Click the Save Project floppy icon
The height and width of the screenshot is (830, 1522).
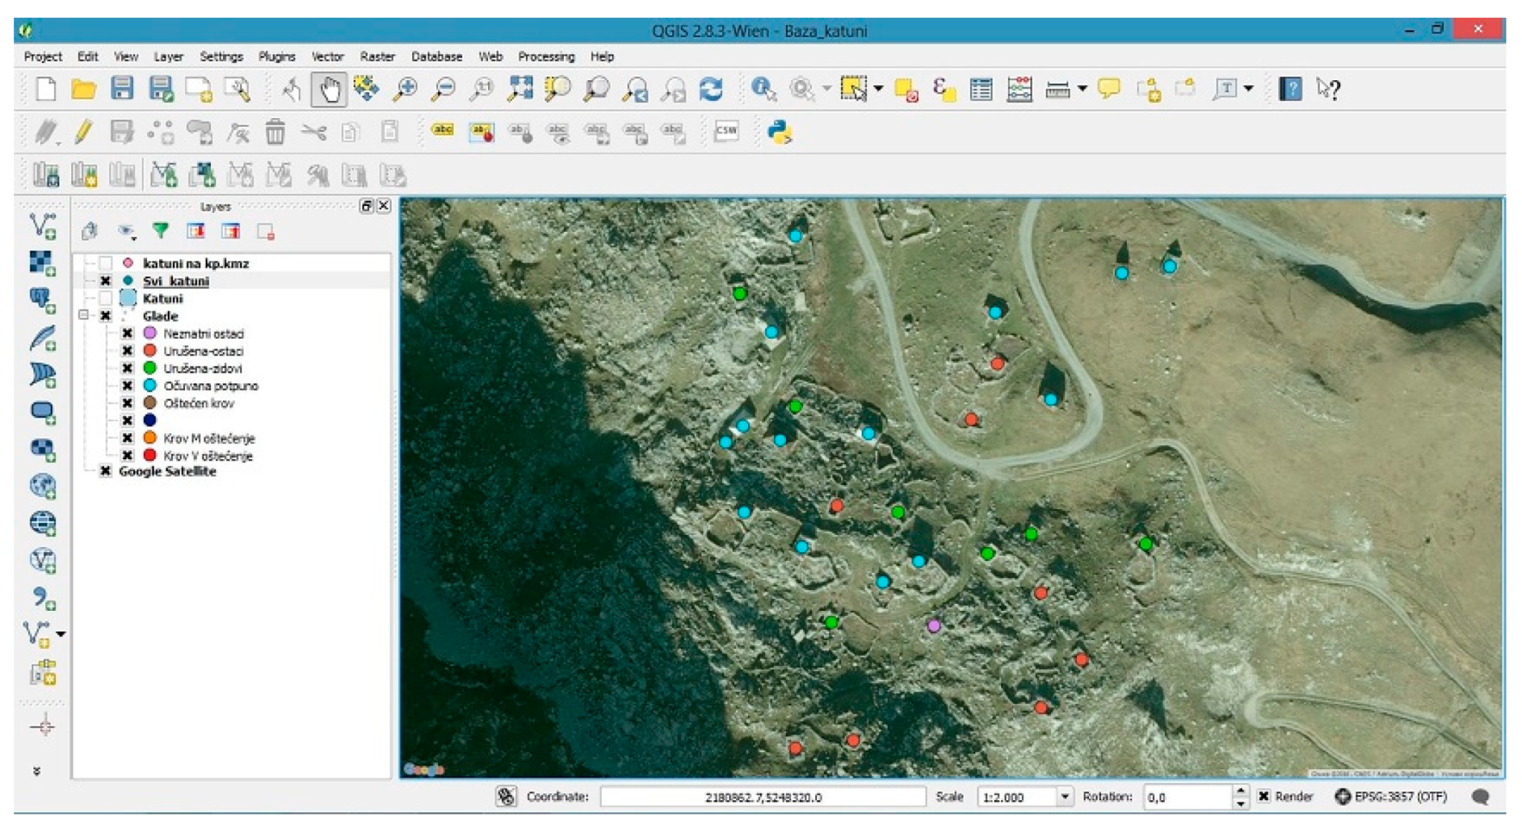click(x=122, y=89)
